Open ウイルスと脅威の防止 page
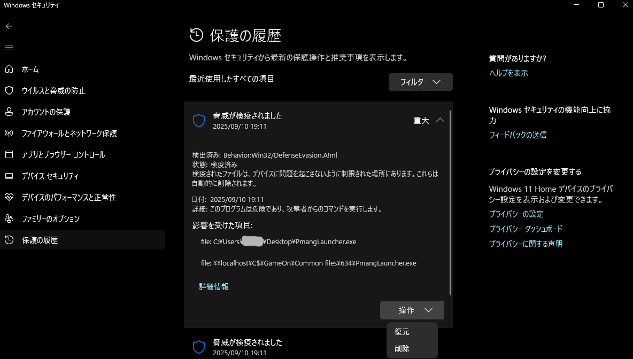Image resolution: width=633 pixels, height=359 pixels. (x=82, y=90)
